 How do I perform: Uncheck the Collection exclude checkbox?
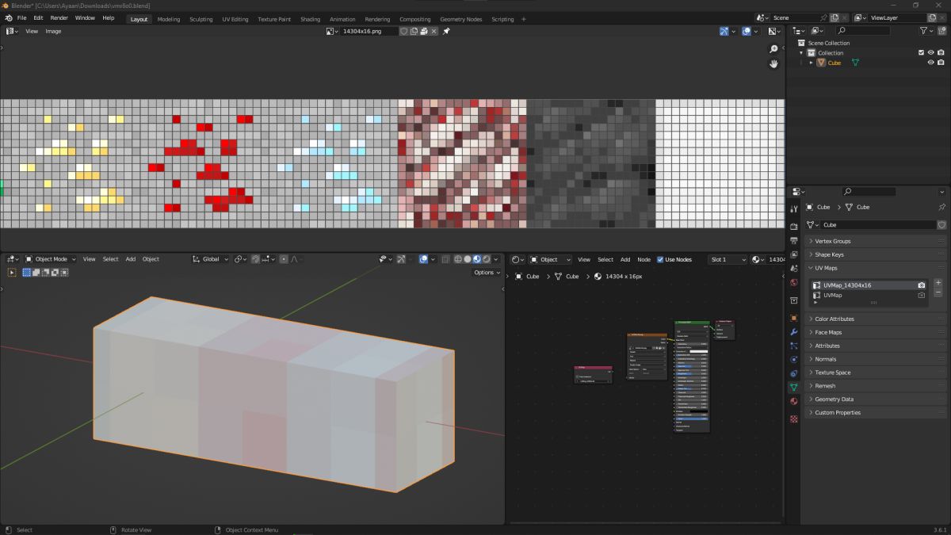[x=921, y=53]
